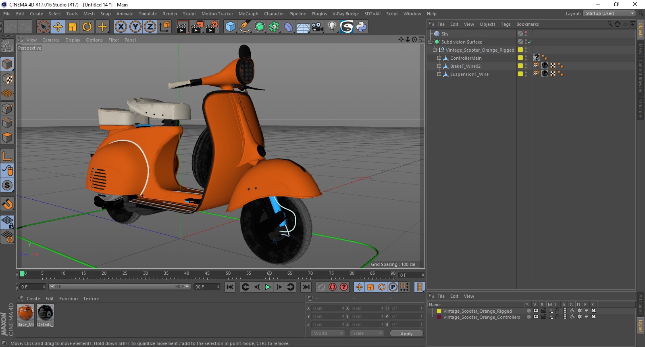
Task: Toggle X axis lock
Action: [x=121, y=27]
